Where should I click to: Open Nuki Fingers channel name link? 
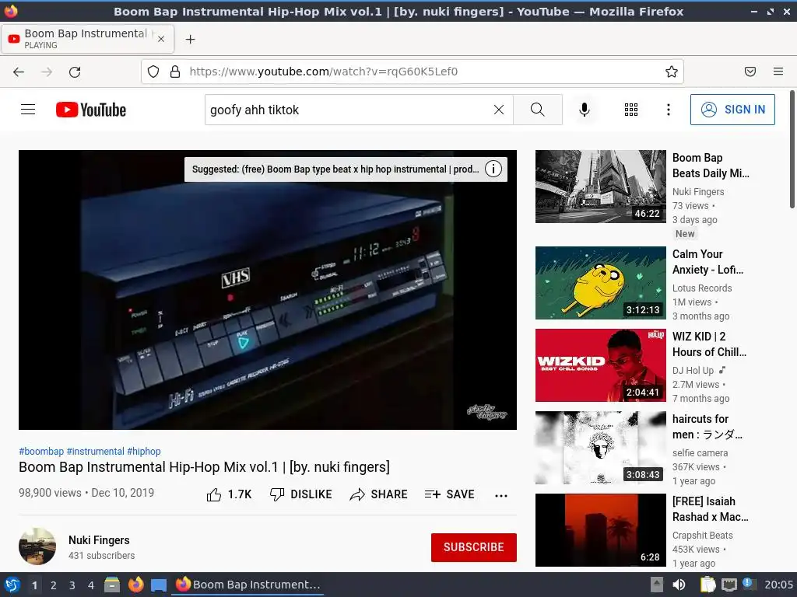coord(99,540)
